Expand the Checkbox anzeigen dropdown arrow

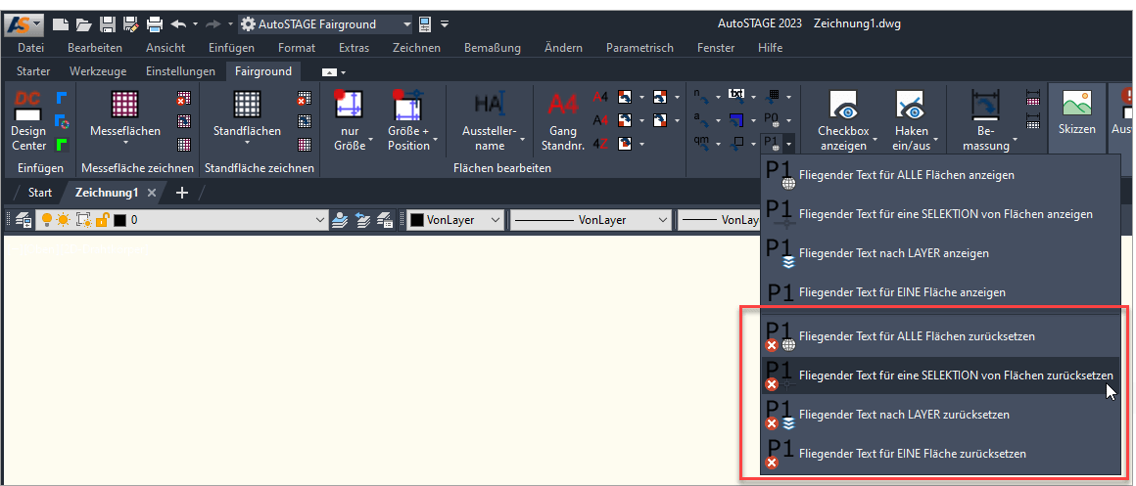[874, 139]
